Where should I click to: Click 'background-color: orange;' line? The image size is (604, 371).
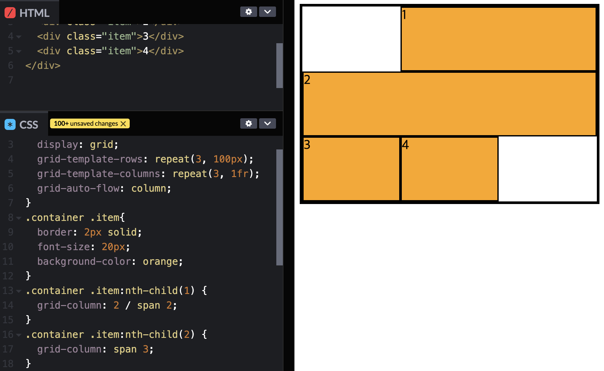110,262
